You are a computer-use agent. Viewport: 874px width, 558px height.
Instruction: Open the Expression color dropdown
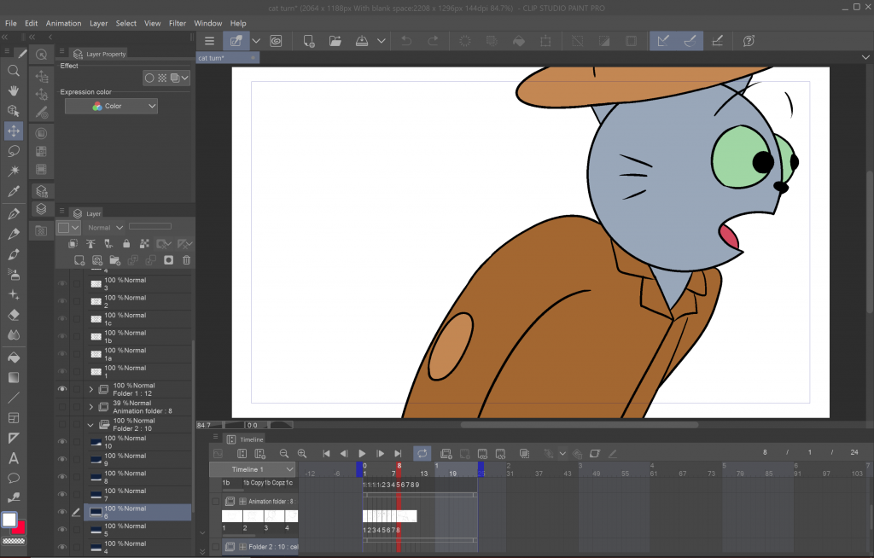click(112, 107)
